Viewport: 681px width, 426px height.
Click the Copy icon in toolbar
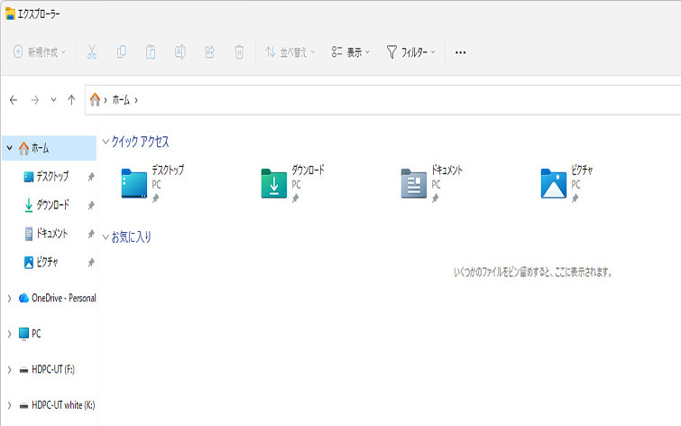(121, 52)
